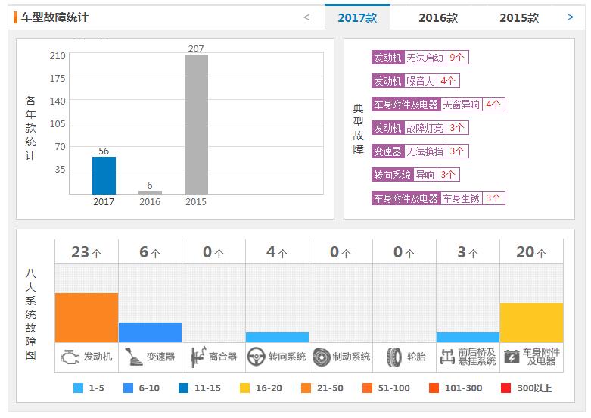Click the clutch pedal (离合器) icon
This screenshot has width=591, height=418.
[198, 357]
